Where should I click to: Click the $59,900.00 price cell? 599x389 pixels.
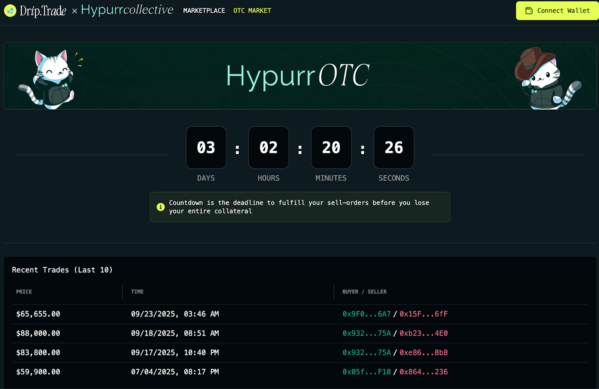[x=38, y=372]
